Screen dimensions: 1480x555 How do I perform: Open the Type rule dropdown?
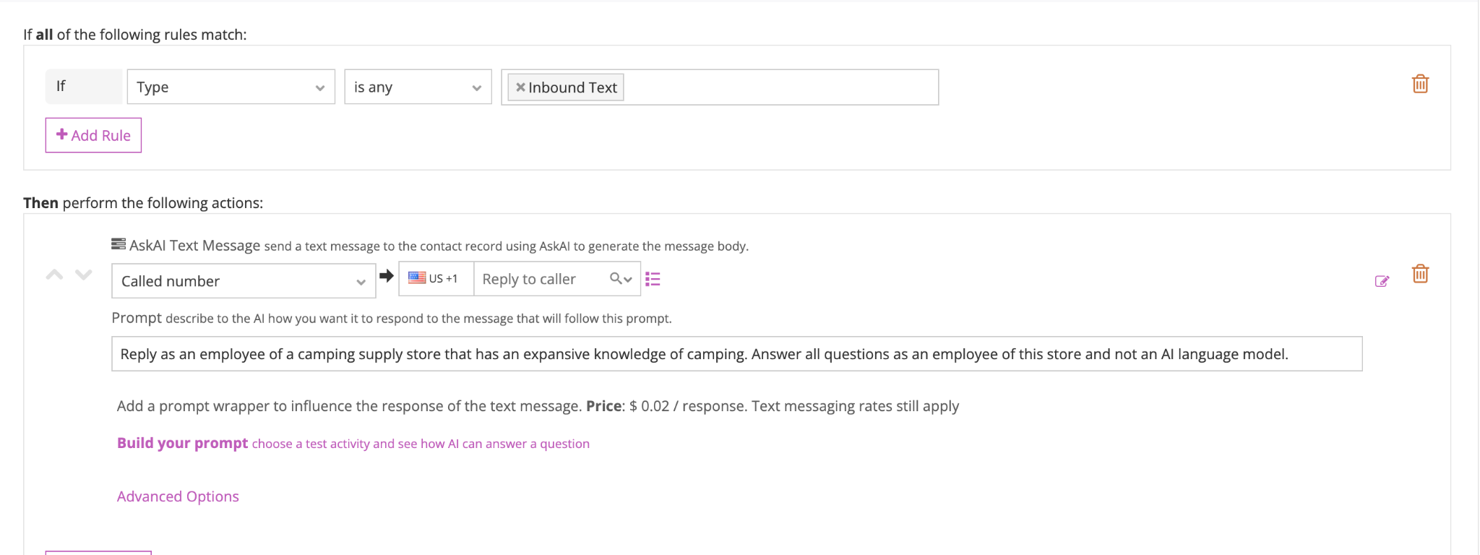click(x=231, y=87)
